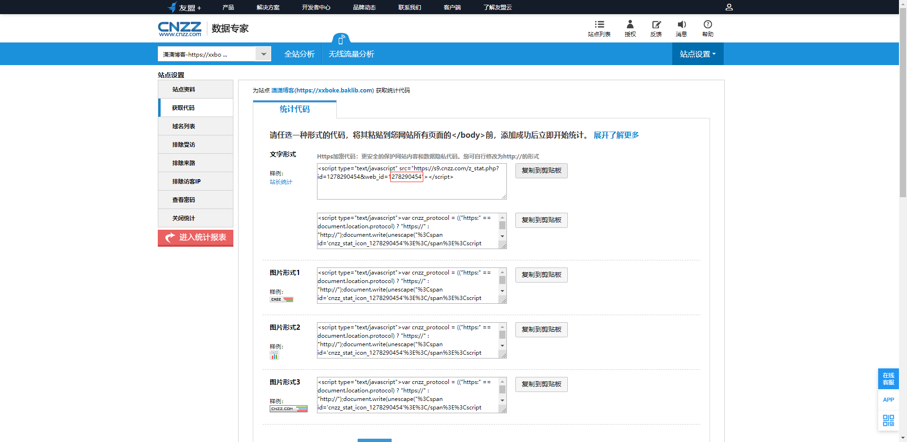Viewport: 907px width, 442px height.
Task: Click scroll-down arrow in 图片形式2 textarea
Action: 502,346
